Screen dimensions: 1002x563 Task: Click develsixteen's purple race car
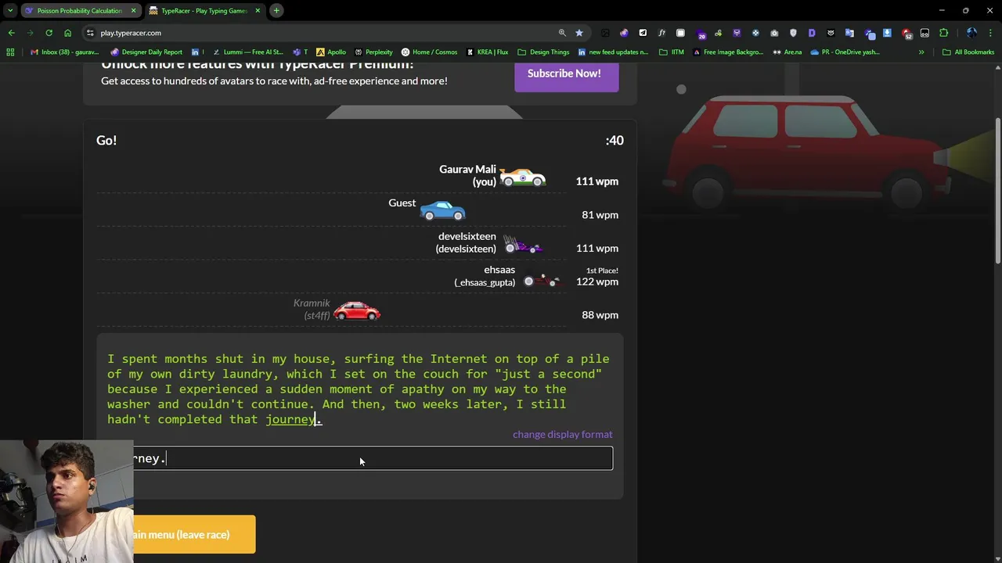pyautogui.click(x=523, y=245)
